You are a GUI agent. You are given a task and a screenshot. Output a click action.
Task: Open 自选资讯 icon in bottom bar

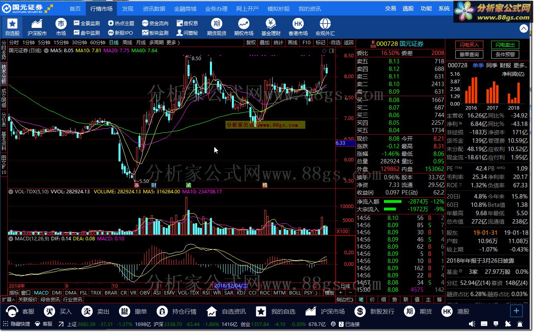[212, 311]
